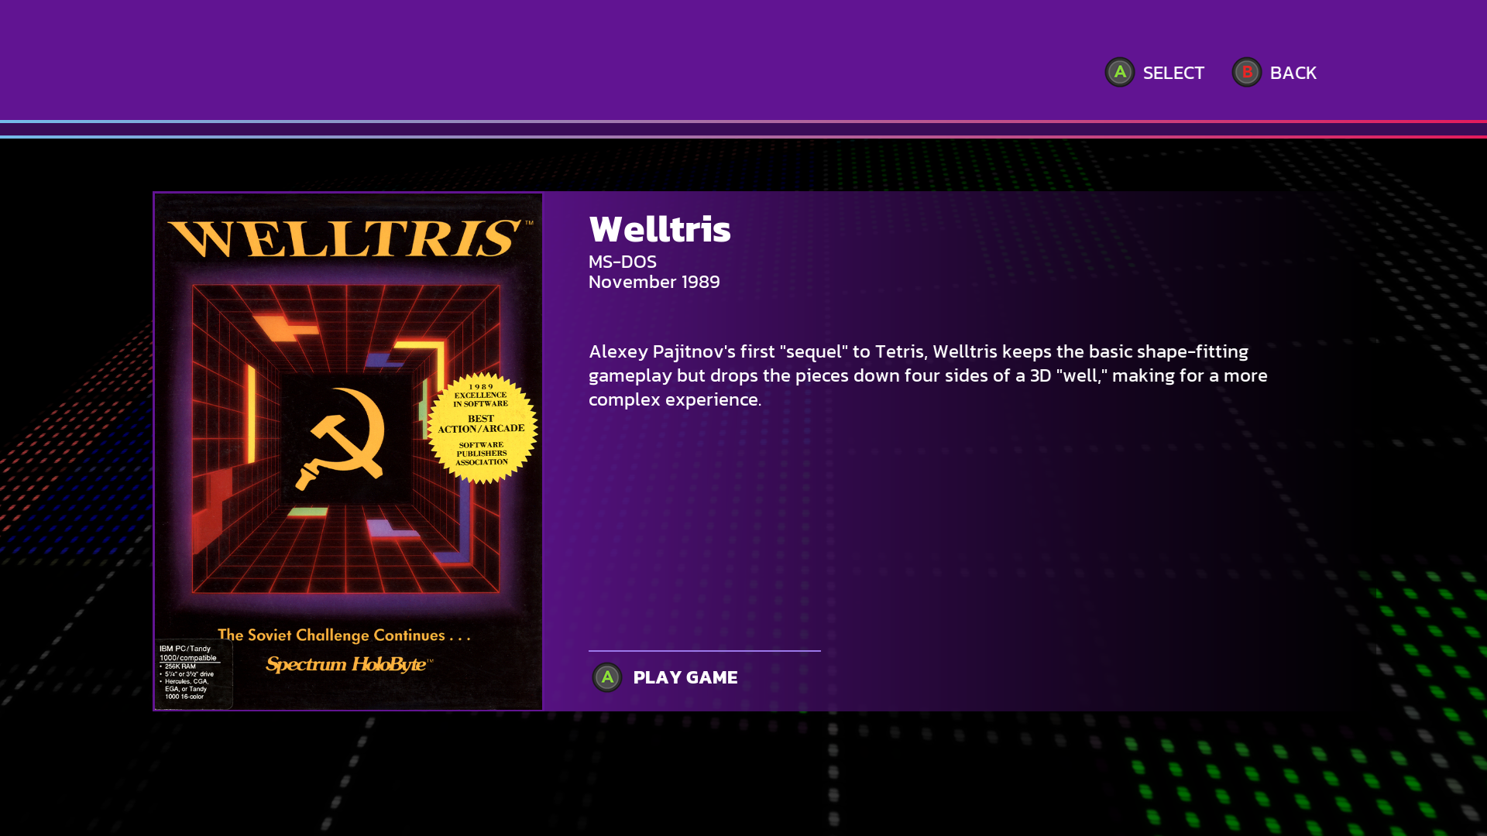The image size is (1487, 836).
Task: Click the MS-DOS platform text
Action: coord(623,262)
